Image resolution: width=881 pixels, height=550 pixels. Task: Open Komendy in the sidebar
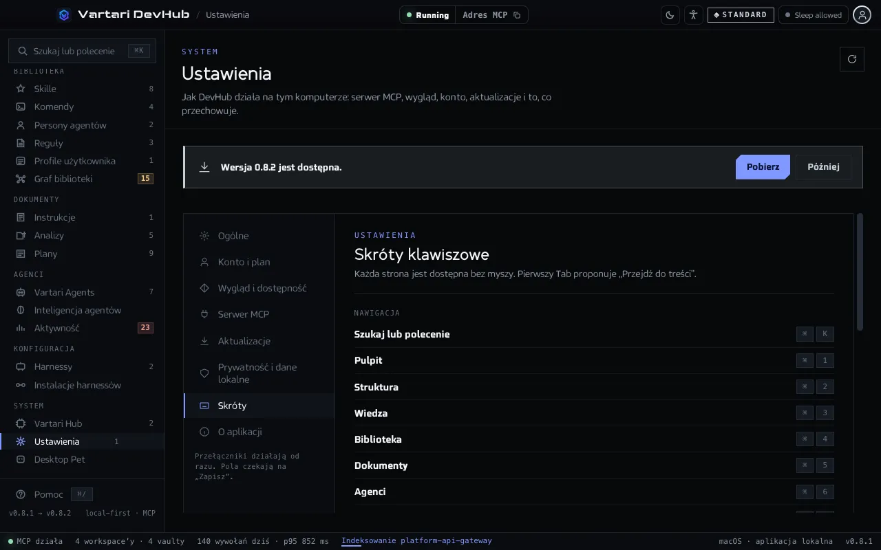[x=83, y=107]
